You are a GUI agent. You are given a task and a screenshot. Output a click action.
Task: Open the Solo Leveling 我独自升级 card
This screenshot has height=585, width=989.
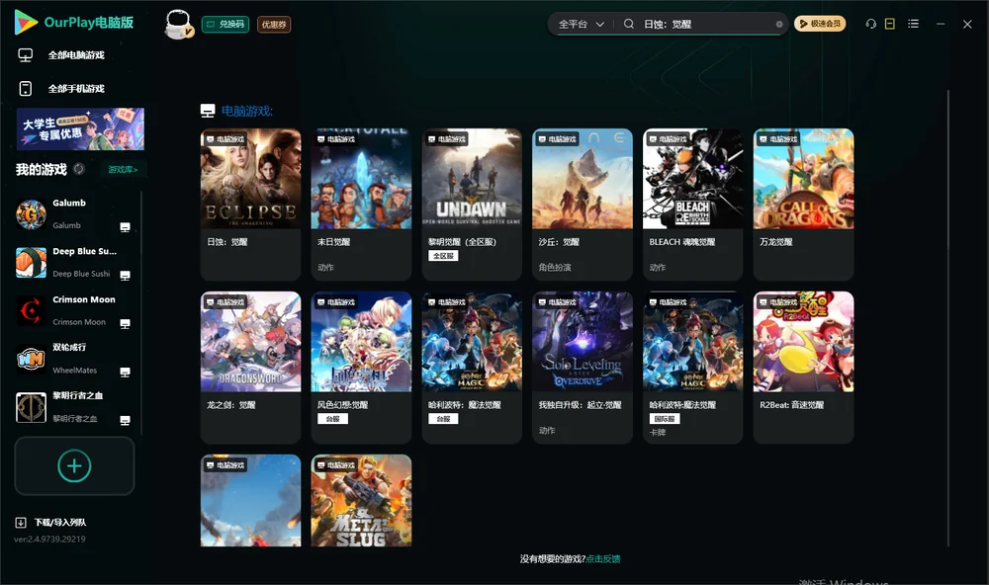583,368
